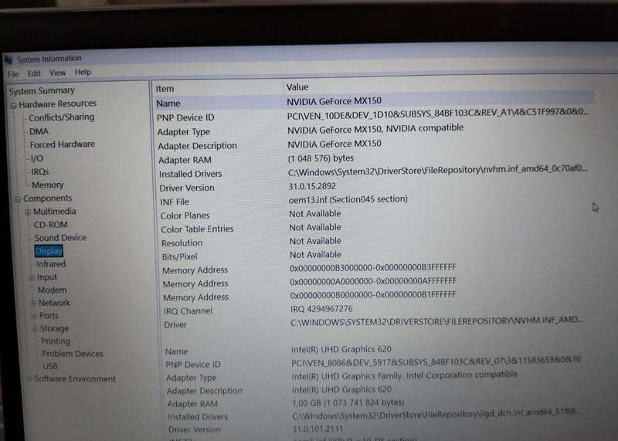
Task: Select the Printing category
Action: (x=55, y=341)
